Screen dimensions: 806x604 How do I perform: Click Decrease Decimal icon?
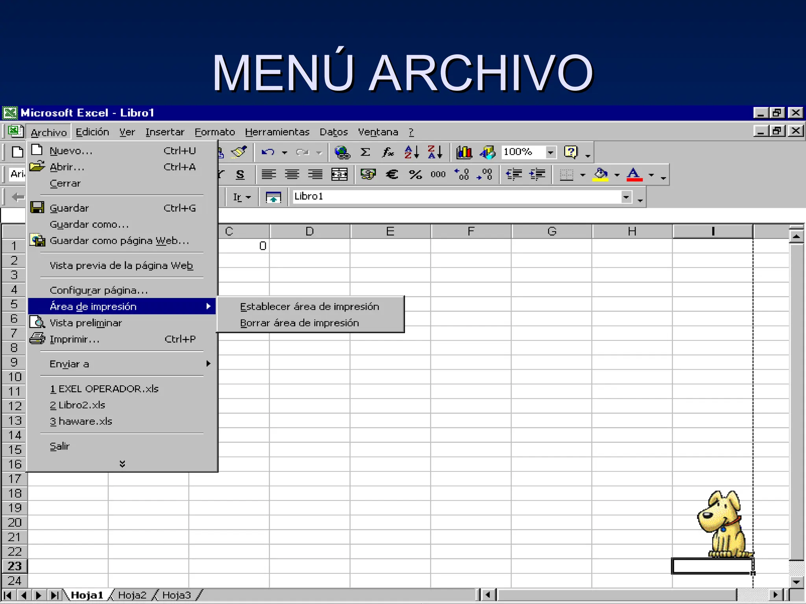coord(485,175)
